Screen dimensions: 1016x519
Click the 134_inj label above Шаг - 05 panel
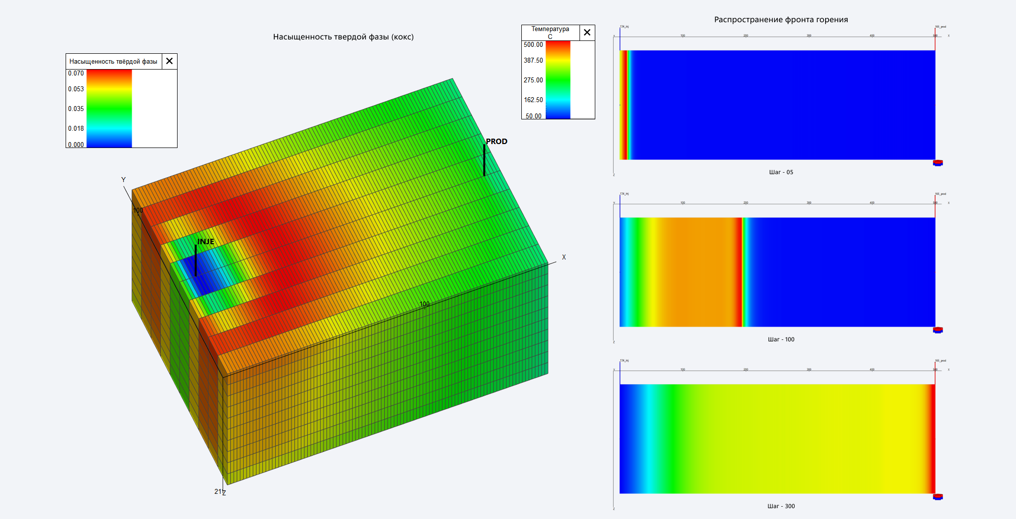click(x=624, y=27)
